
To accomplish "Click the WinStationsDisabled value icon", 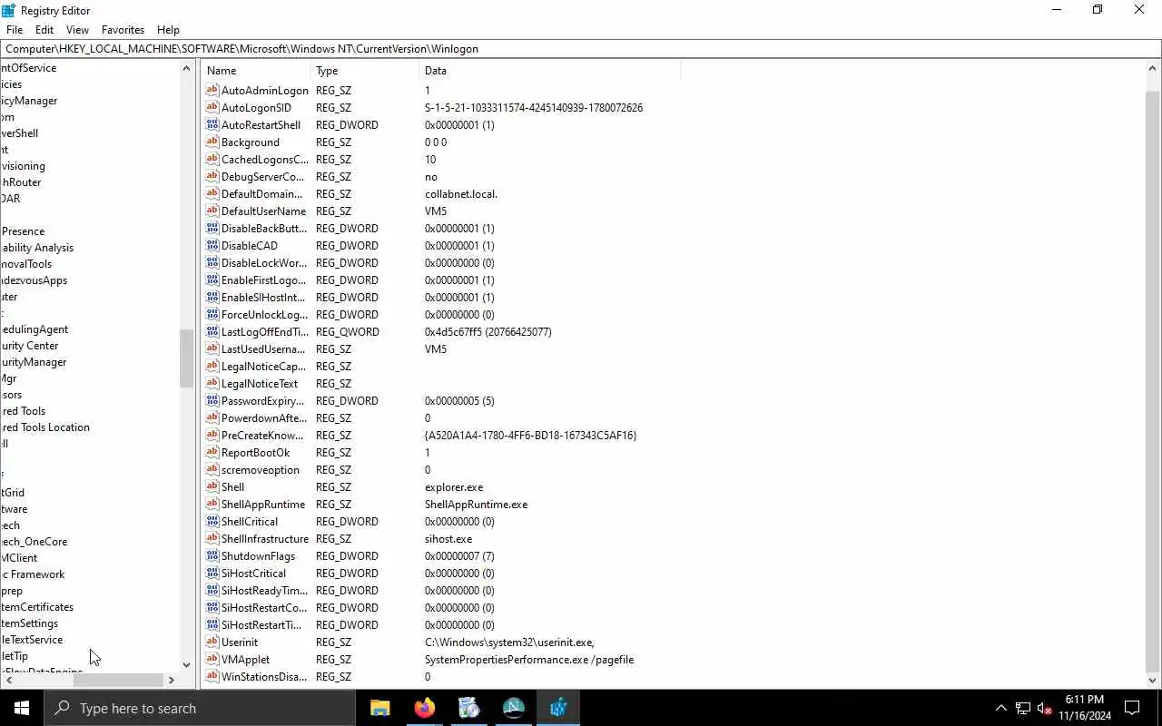I will tap(212, 676).
